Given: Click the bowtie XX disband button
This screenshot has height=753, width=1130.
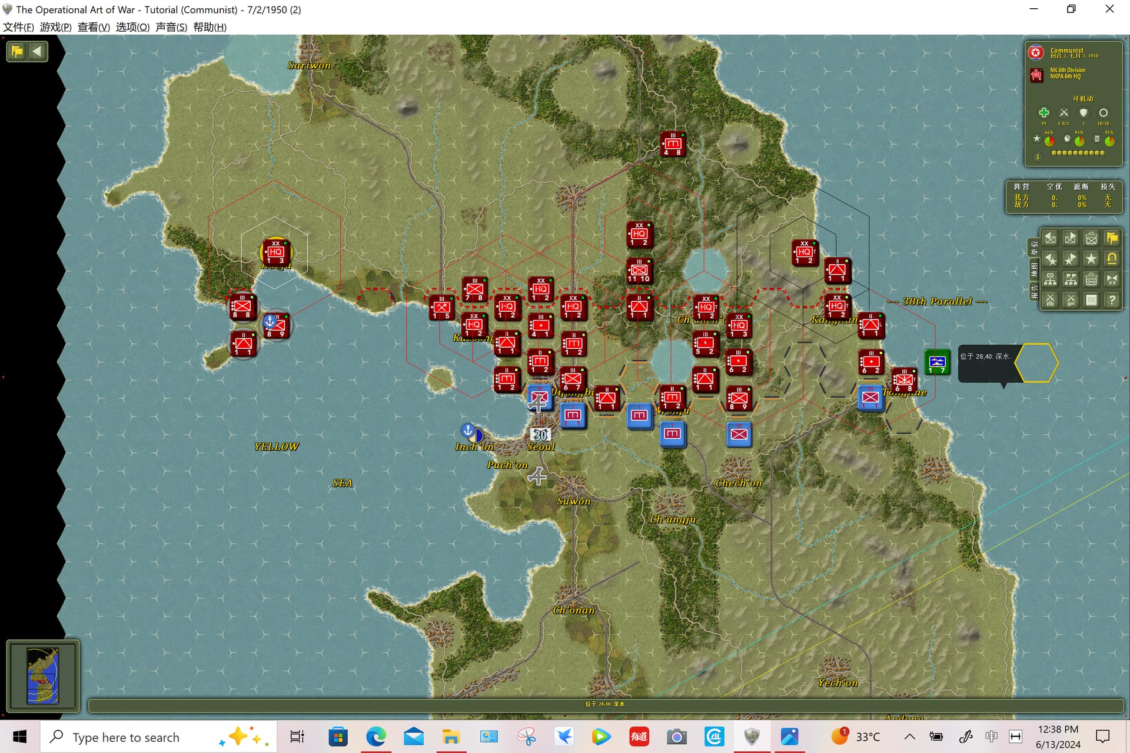Looking at the screenshot, I should pyautogui.click(x=1112, y=279).
